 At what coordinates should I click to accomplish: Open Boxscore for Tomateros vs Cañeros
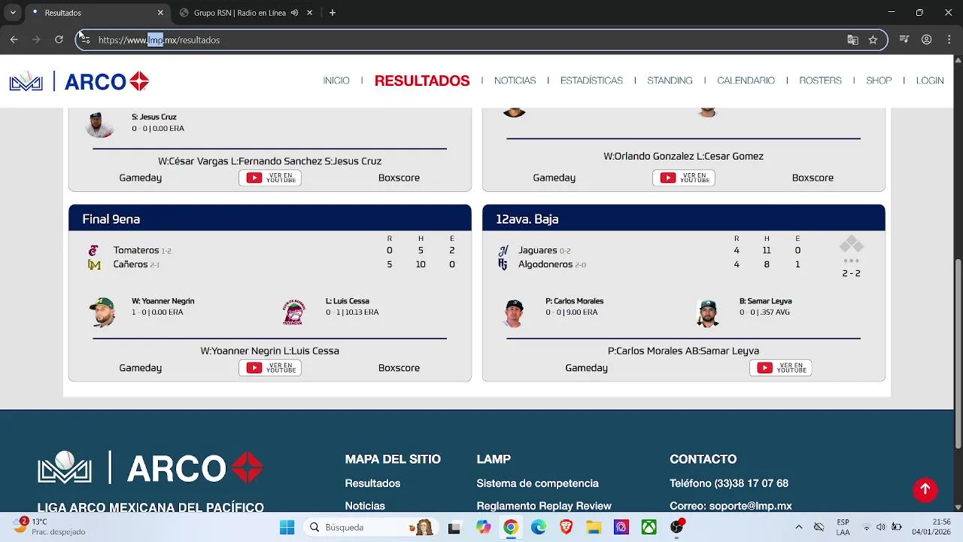399,368
